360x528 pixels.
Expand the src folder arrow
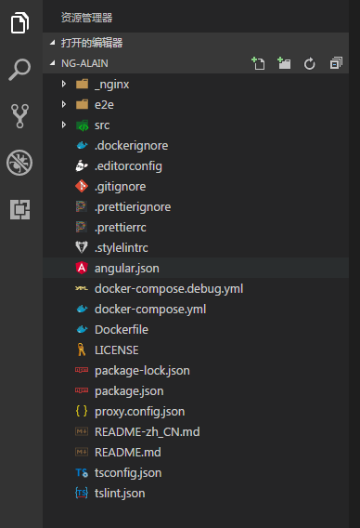click(64, 125)
